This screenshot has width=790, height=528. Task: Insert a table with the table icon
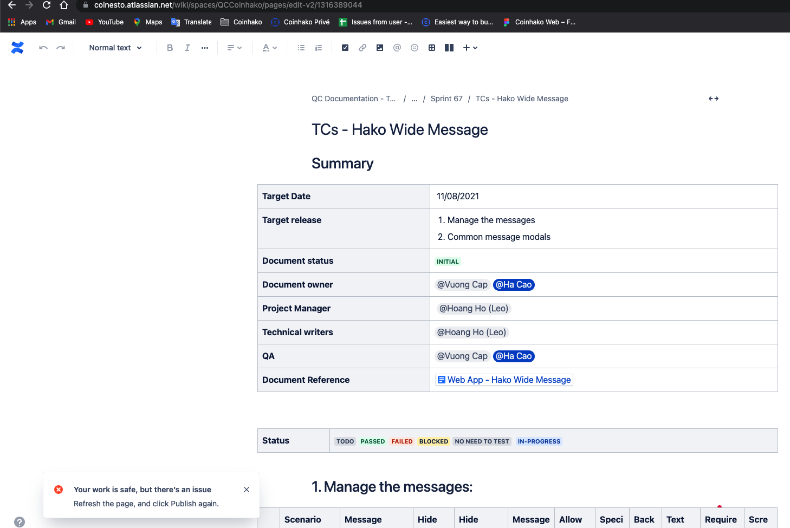point(432,48)
